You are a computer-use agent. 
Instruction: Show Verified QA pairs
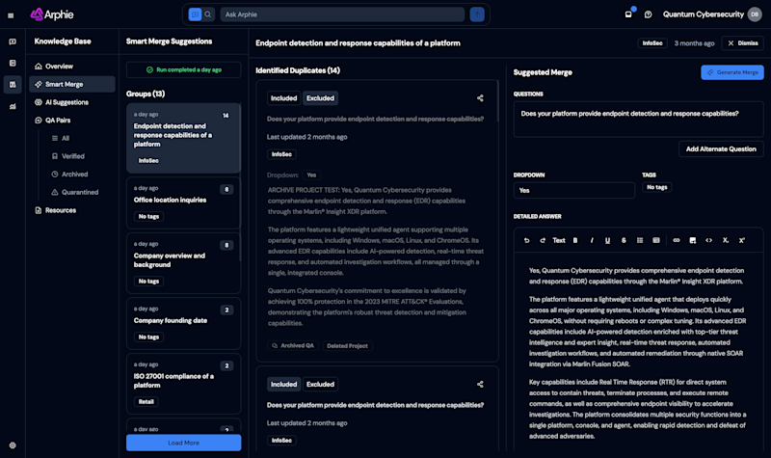tap(71, 156)
